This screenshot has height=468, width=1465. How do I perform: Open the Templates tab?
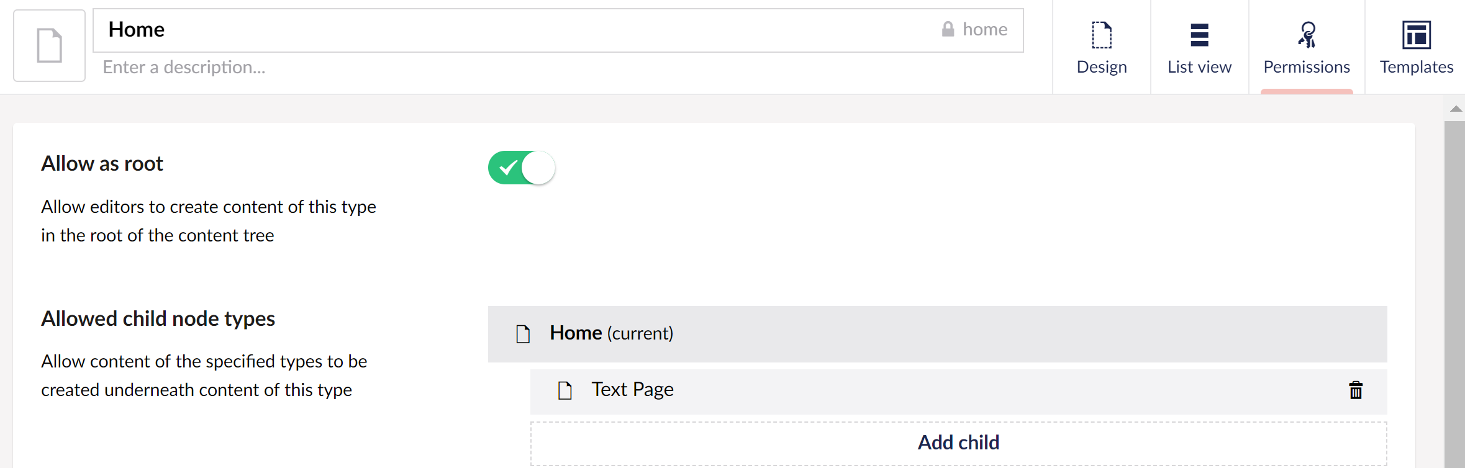coord(1417,47)
